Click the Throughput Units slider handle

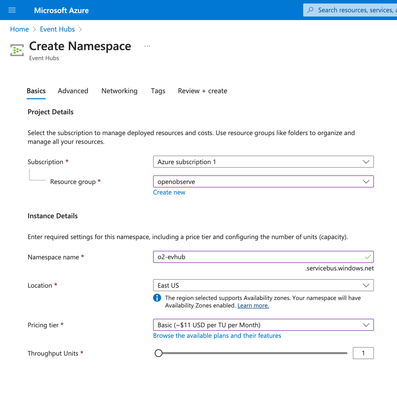tap(159, 353)
